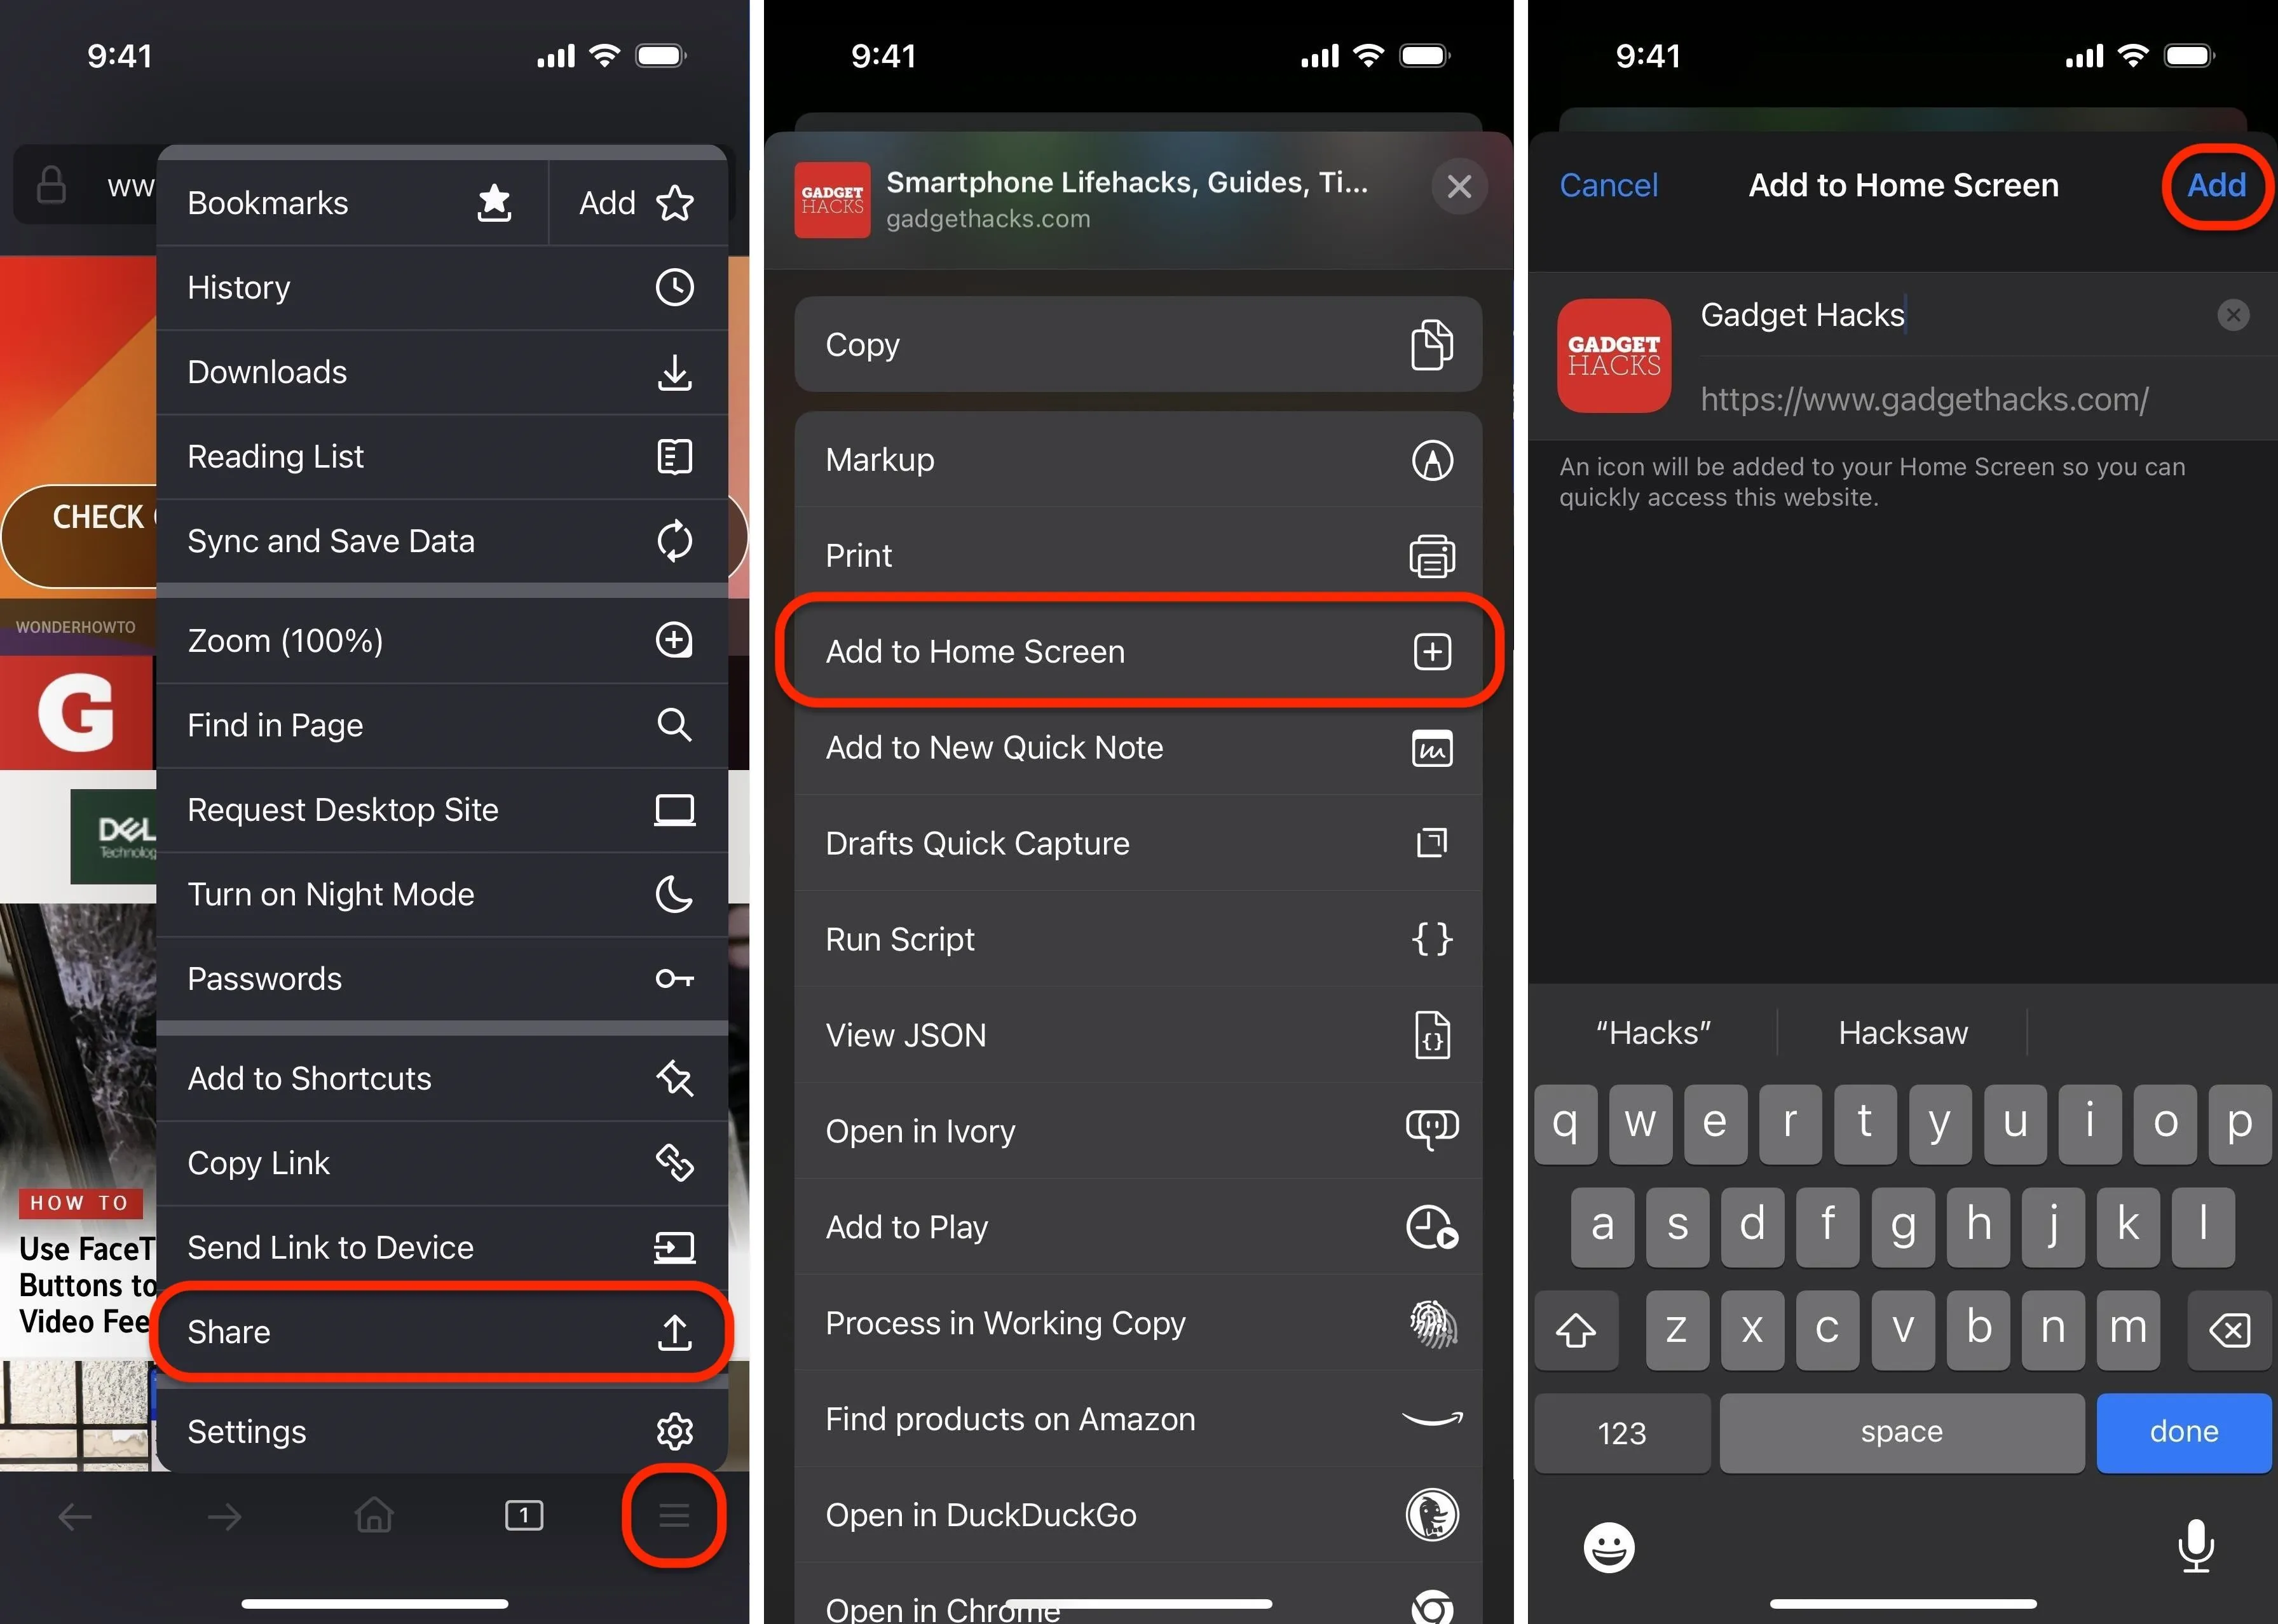Select Add to Home Screen option
Screen dimensions: 2278x1624
tap(1139, 651)
